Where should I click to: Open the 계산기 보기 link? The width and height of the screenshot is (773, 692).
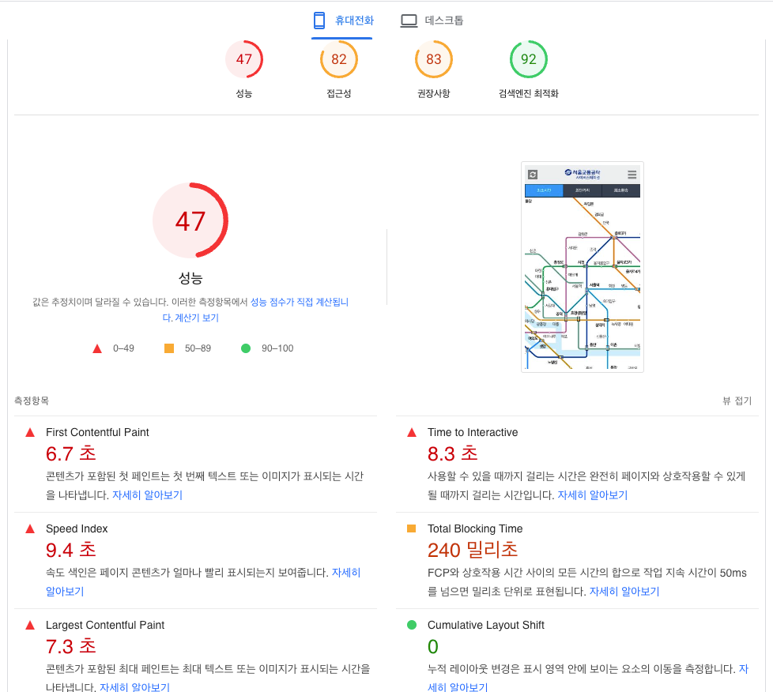[197, 318]
